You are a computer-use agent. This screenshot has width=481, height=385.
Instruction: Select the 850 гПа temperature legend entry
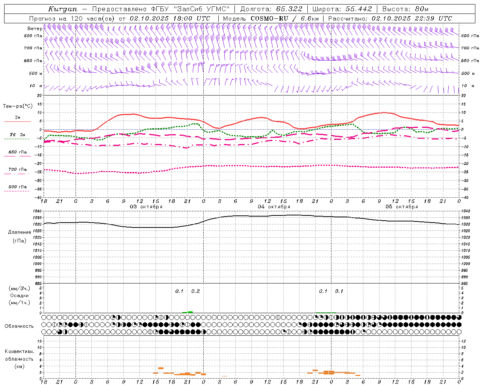18,152
